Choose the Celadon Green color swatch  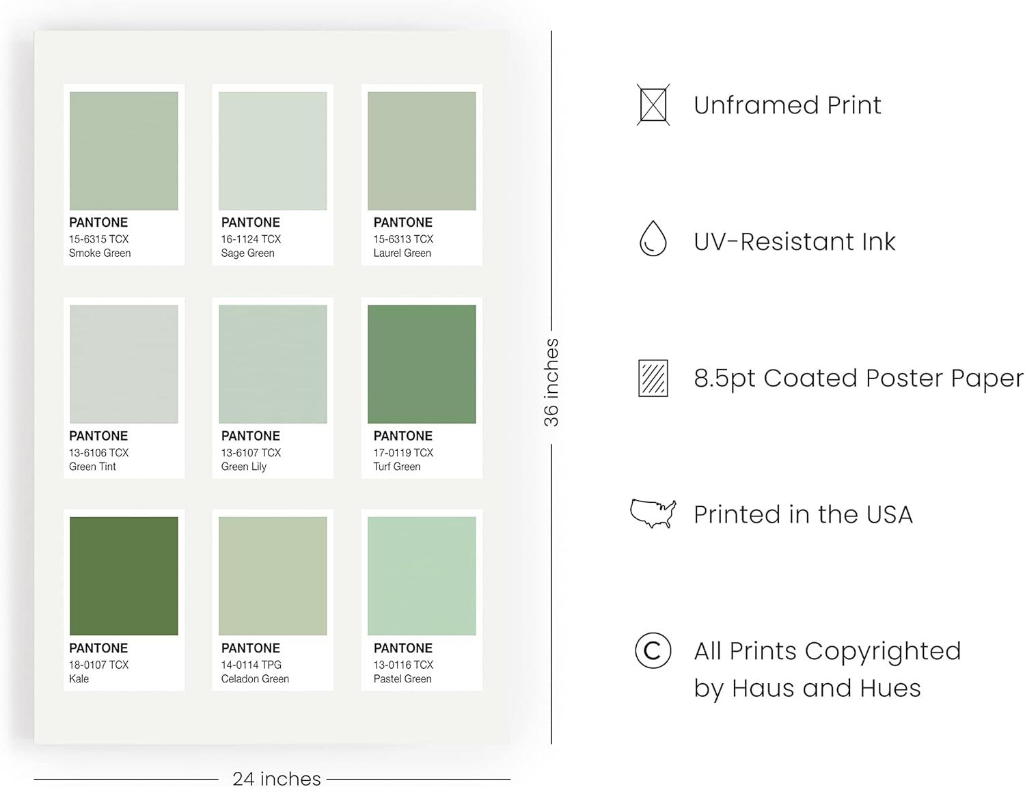[x=273, y=576]
